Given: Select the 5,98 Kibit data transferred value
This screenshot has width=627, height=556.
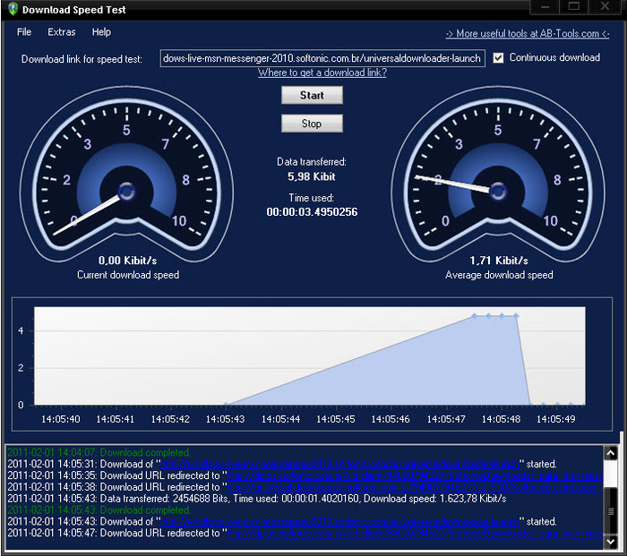Looking at the screenshot, I should click(312, 176).
